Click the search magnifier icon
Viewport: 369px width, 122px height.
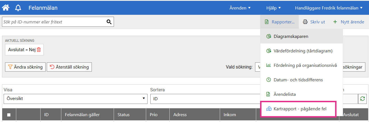click(109, 22)
